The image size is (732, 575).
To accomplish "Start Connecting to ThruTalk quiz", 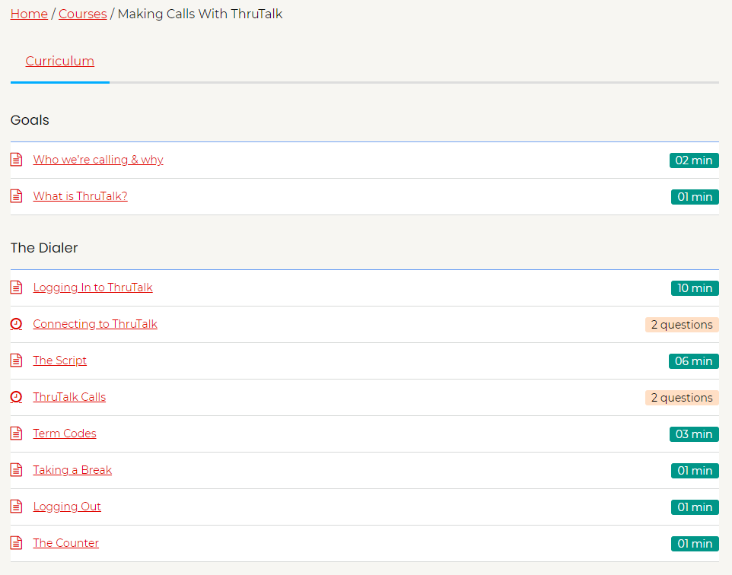I will [95, 324].
